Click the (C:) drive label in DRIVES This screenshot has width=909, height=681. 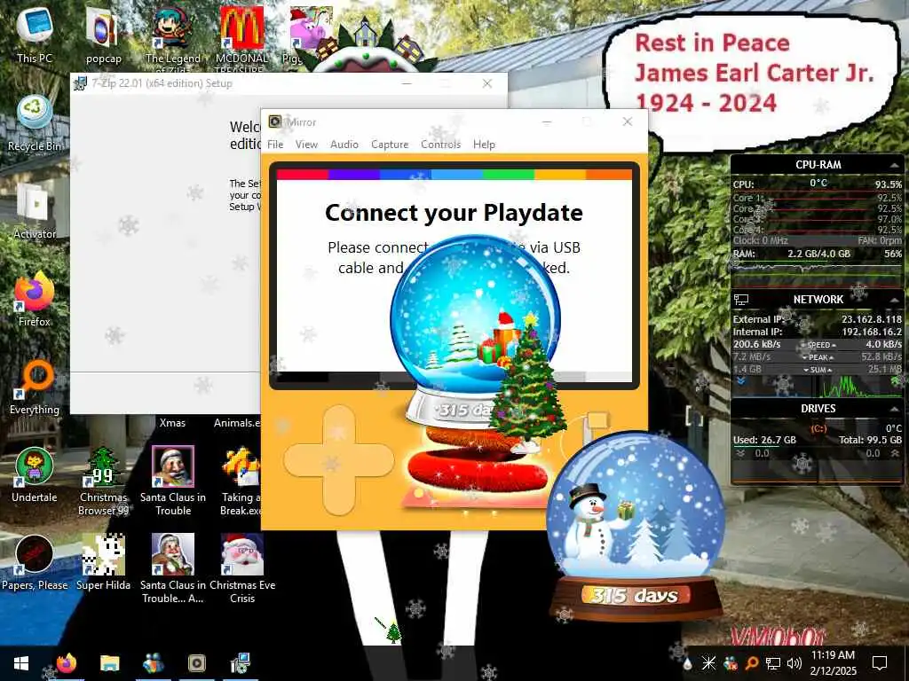[x=818, y=428]
